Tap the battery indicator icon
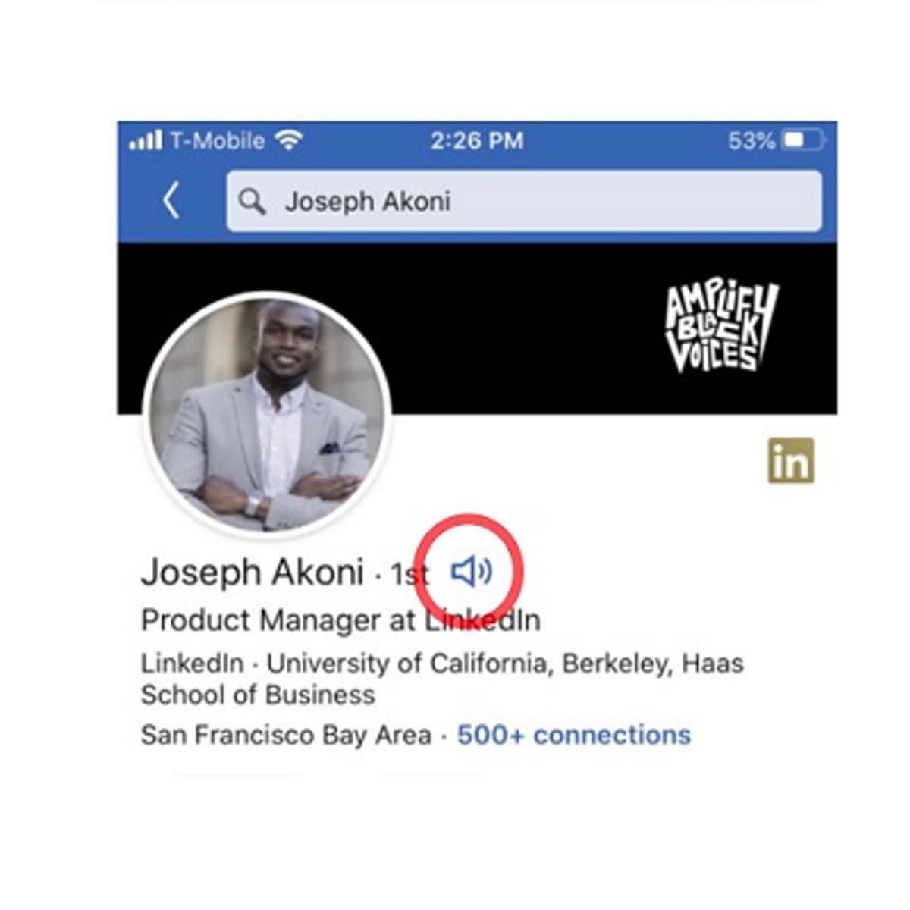Viewport: 910px width, 910px height. tap(804, 140)
